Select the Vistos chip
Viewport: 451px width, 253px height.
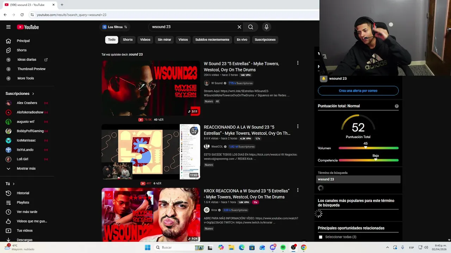coord(183,40)
